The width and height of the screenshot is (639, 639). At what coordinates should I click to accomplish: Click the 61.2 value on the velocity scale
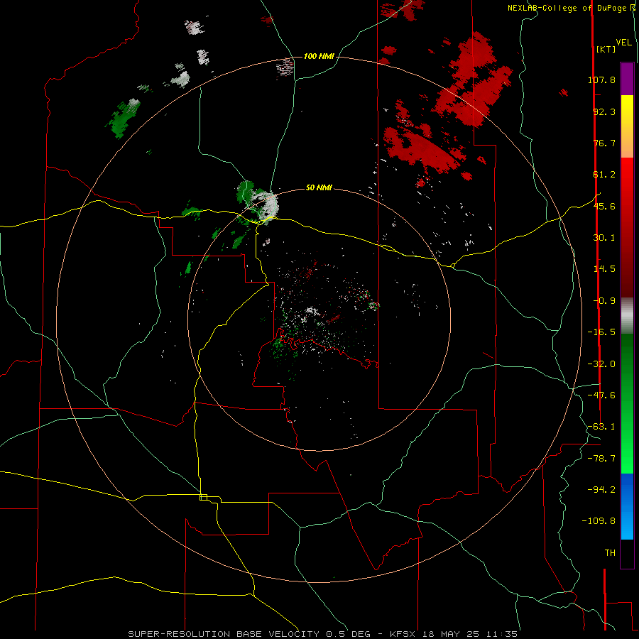click(x=604, y=175)
